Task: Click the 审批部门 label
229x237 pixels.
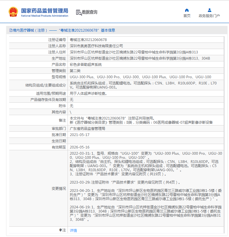Action: click(59, 129)
